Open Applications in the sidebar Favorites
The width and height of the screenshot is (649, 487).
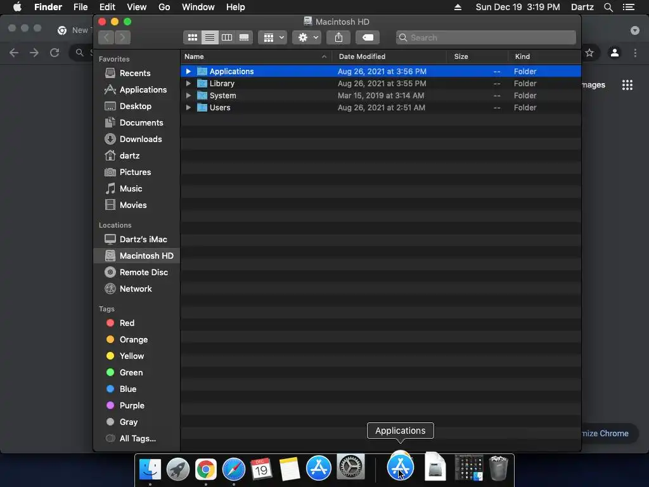[137, 89]
